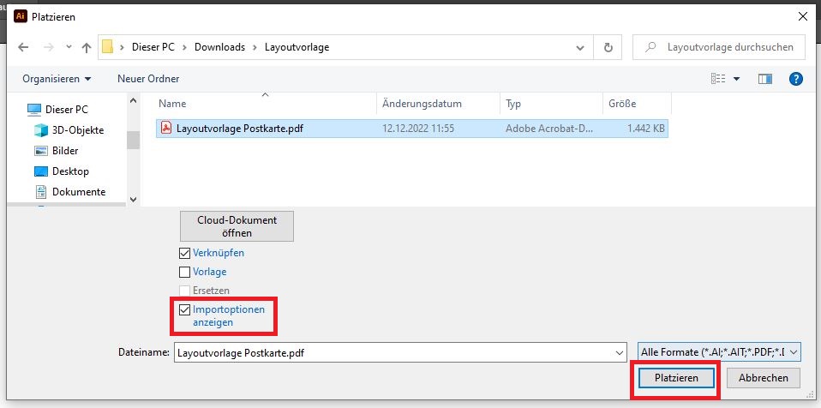Screen dimensions: 821x408
Task: Click the Cloud-Dokument öffnen button
Action: pos(237,226)
